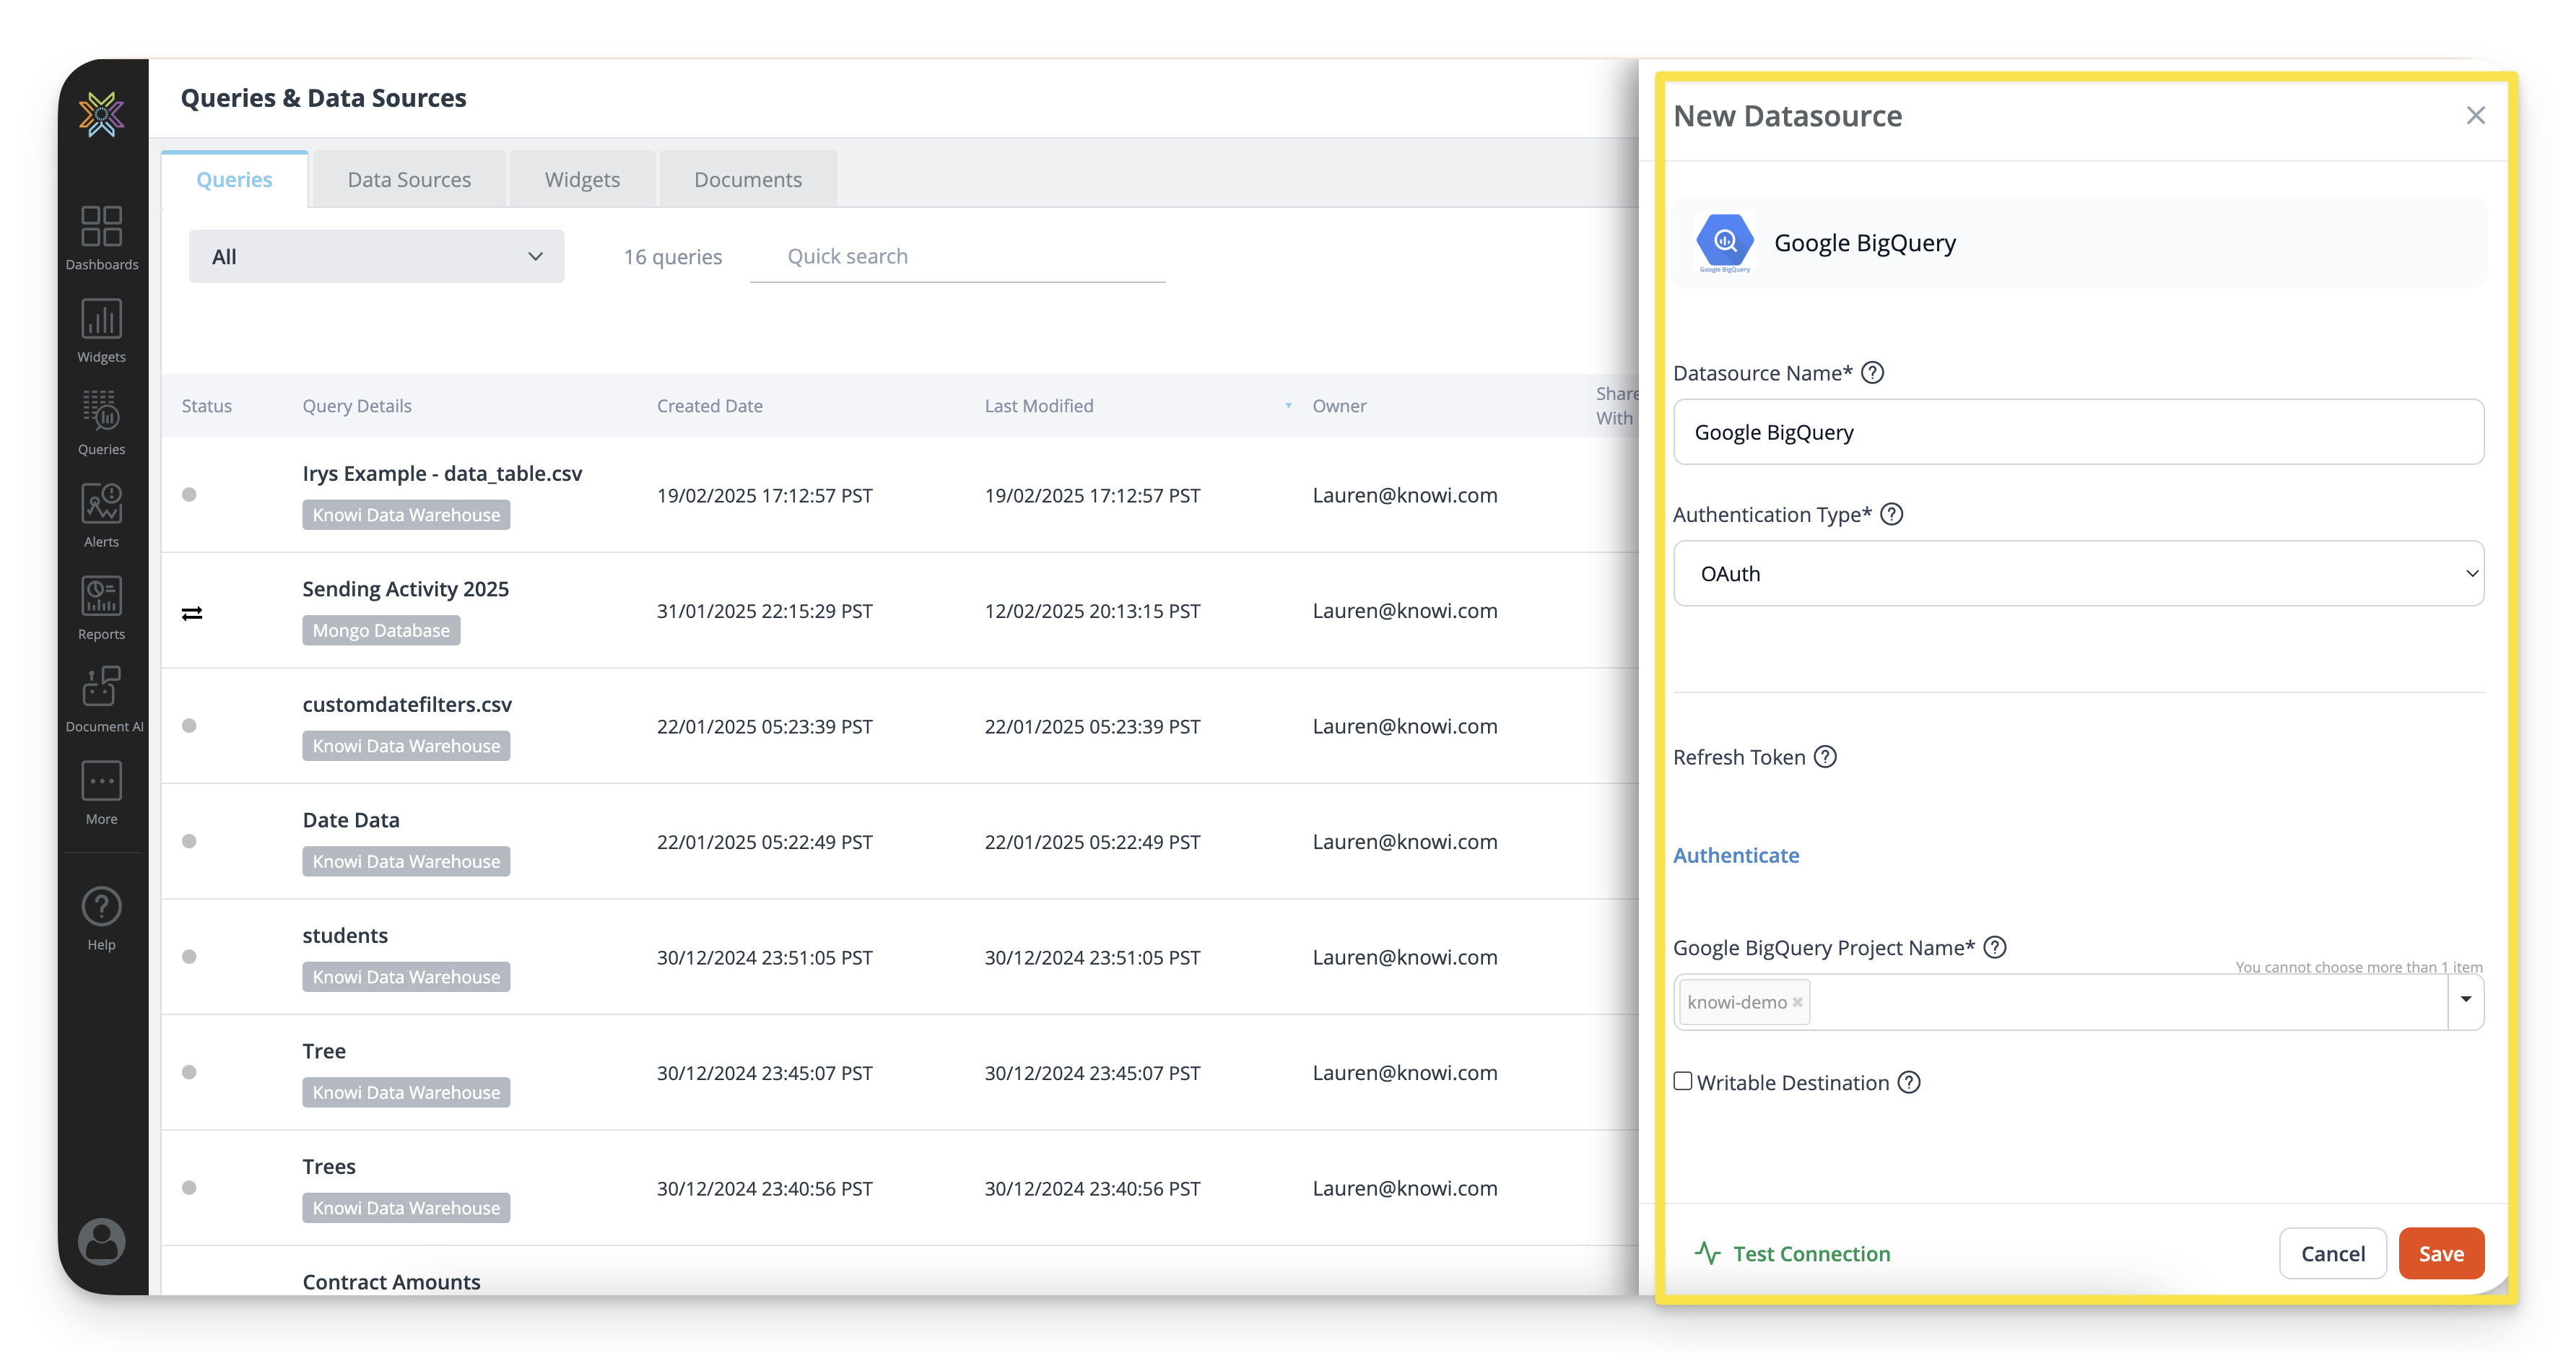Sort by the Last Modified column arrow
Screen dimensions: 2576x1353
click(x=1288, y=406)
